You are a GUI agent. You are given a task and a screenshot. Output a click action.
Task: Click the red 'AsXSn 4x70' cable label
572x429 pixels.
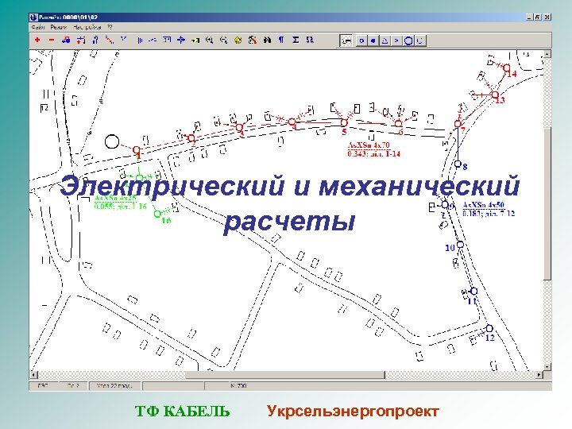[369, 145]
